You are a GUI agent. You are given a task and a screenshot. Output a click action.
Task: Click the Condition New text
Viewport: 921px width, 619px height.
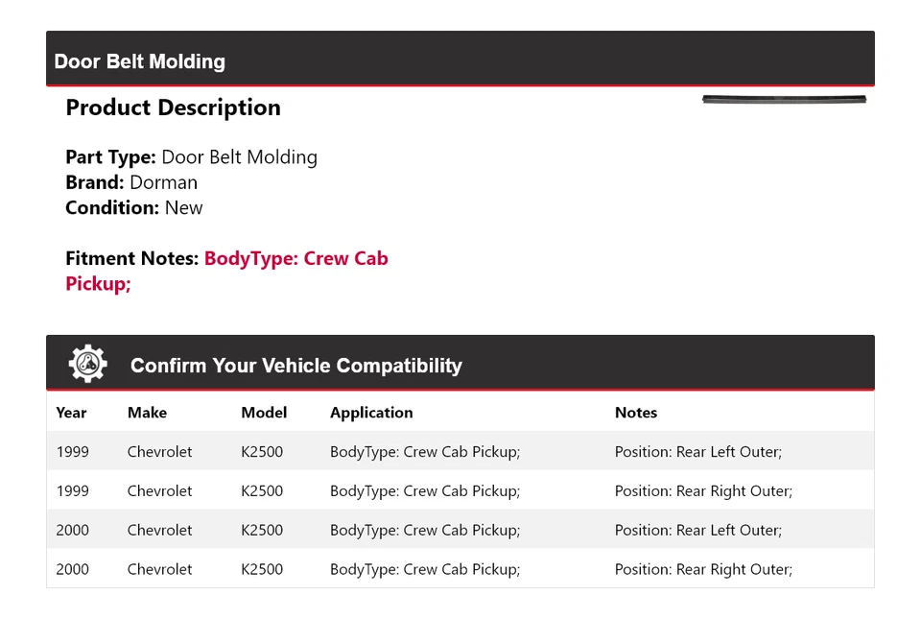(134, 207)
